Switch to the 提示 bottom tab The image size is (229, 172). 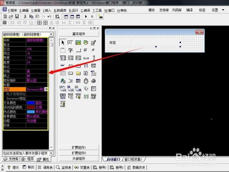(13, 167)
